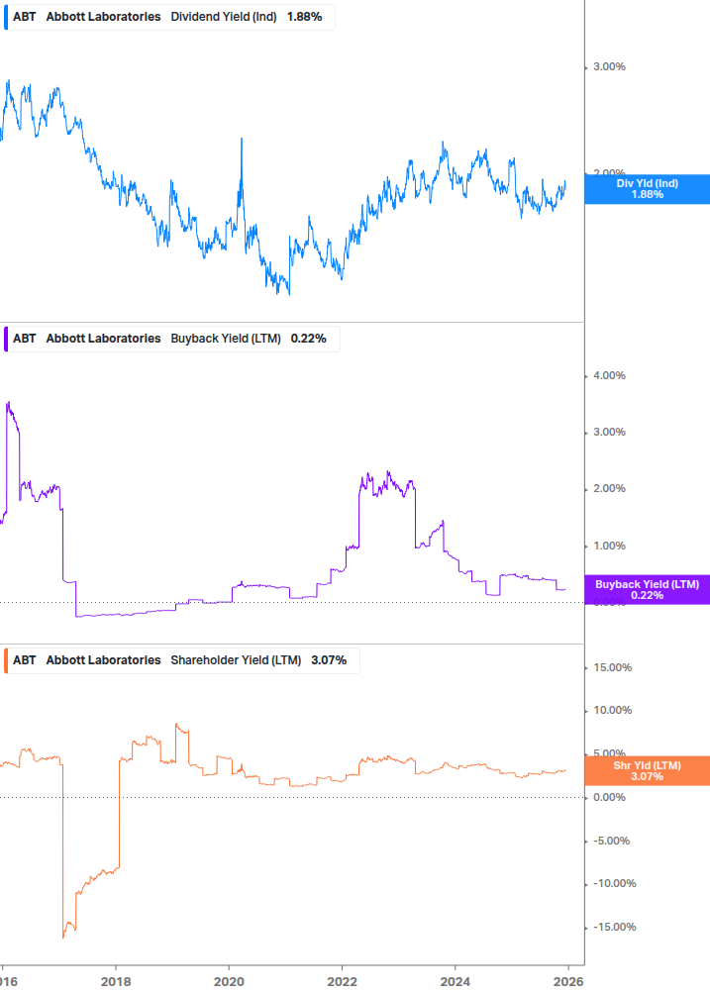Click the 4.00% tick on the buyback yield axis
Image resolution: width=710 pixels, height=995 pixels.
coord(609,375)
